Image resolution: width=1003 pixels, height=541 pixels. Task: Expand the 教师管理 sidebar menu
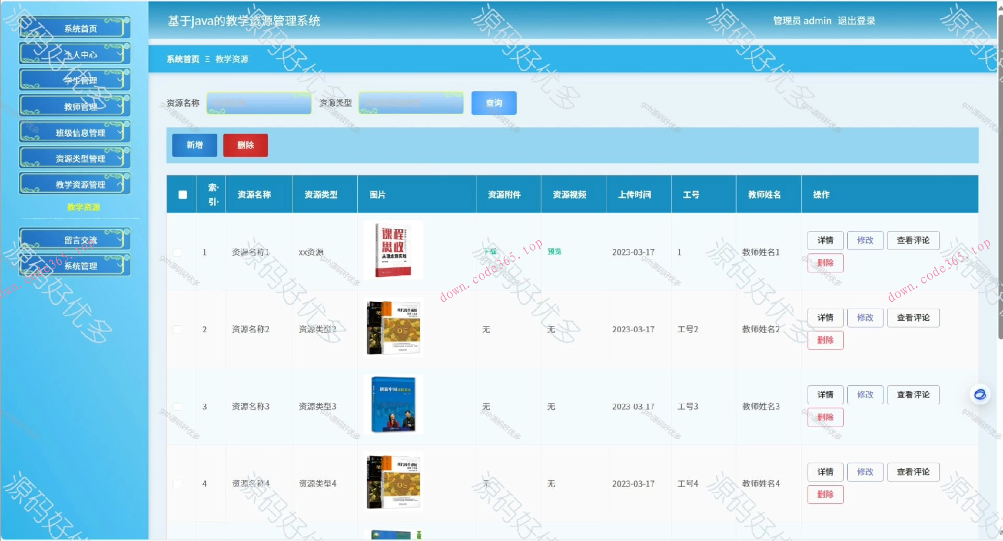point(79,105)
